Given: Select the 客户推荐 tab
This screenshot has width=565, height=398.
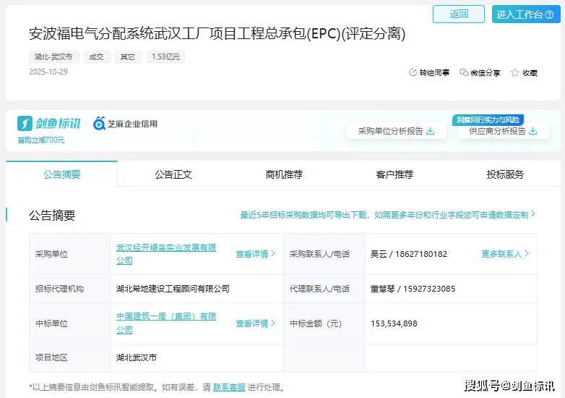Looking at the screenshot, I should point(394,174).
